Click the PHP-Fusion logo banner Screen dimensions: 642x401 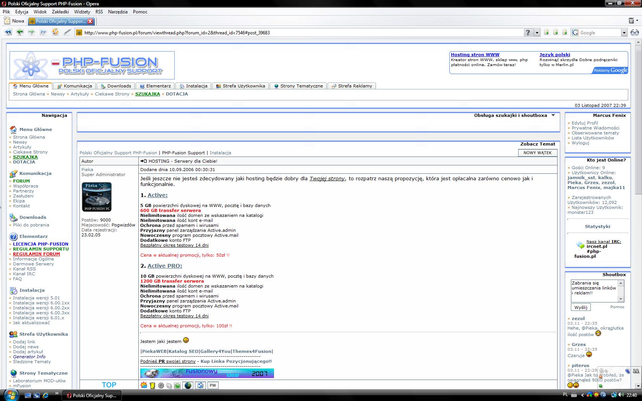[x=92, y=65]
